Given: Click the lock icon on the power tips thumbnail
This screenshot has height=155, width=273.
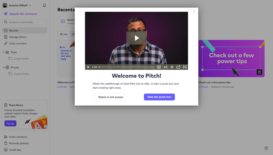Looking at the screenshot, I should point(259,72).
